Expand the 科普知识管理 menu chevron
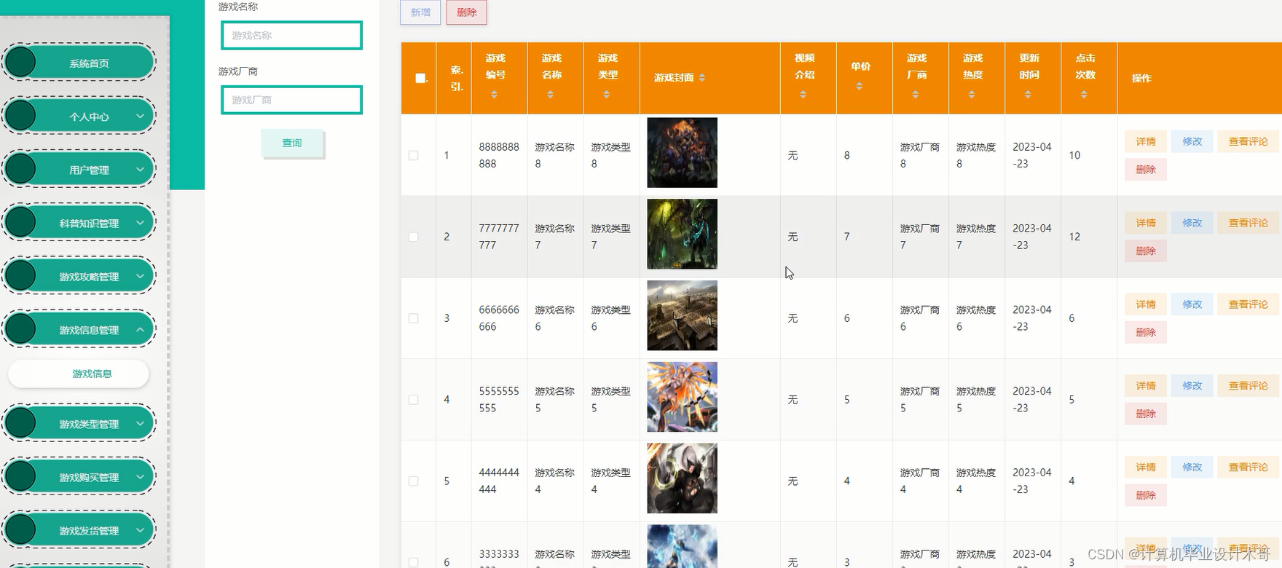Image resolution: width=1282 pixels, height=568 pixels. pyautogui.click(x=140, y=223)
